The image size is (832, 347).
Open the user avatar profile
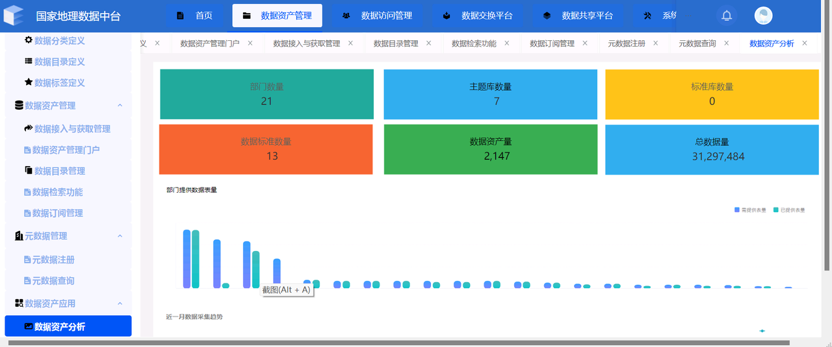click(x=763, y=16)
